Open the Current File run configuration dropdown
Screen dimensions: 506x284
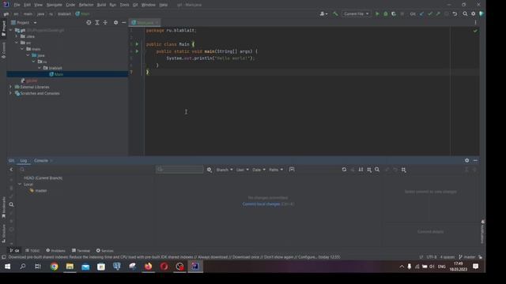[x=356, y=14]
